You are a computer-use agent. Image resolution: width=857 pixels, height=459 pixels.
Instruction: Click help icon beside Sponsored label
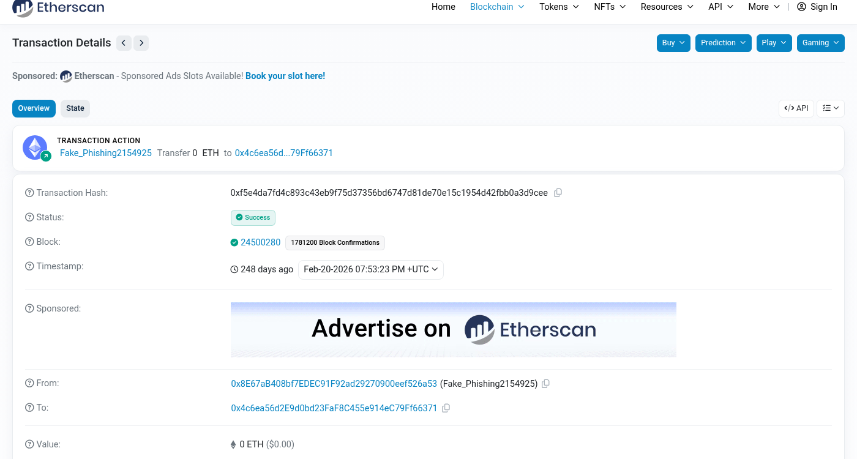click(29, 308)
